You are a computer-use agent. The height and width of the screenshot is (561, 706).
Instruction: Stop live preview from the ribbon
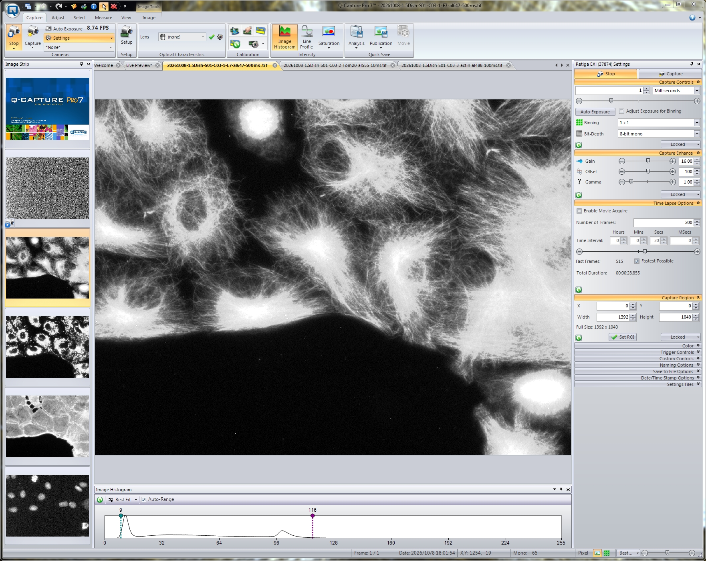14,37
